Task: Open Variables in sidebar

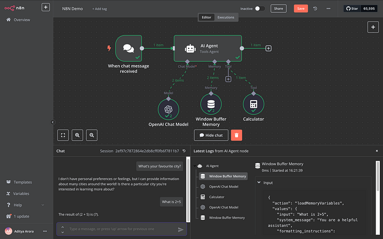Action: [21, 193]
